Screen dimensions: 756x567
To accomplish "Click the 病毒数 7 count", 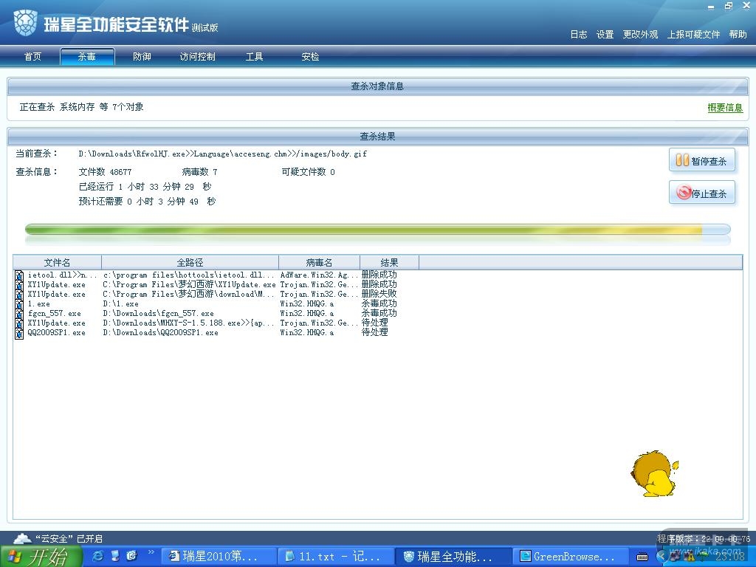I will [199, 171].
